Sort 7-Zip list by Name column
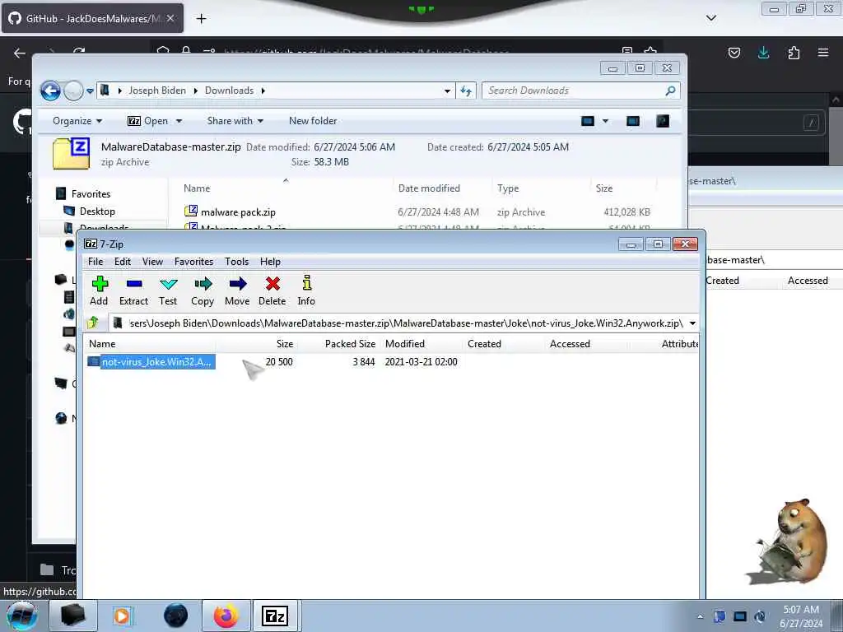843x632 pixels. (x=102, y=344)
